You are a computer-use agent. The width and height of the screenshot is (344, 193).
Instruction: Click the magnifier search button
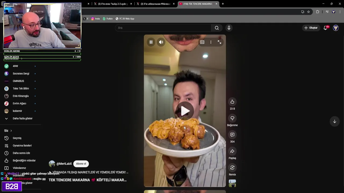[217, 28]
